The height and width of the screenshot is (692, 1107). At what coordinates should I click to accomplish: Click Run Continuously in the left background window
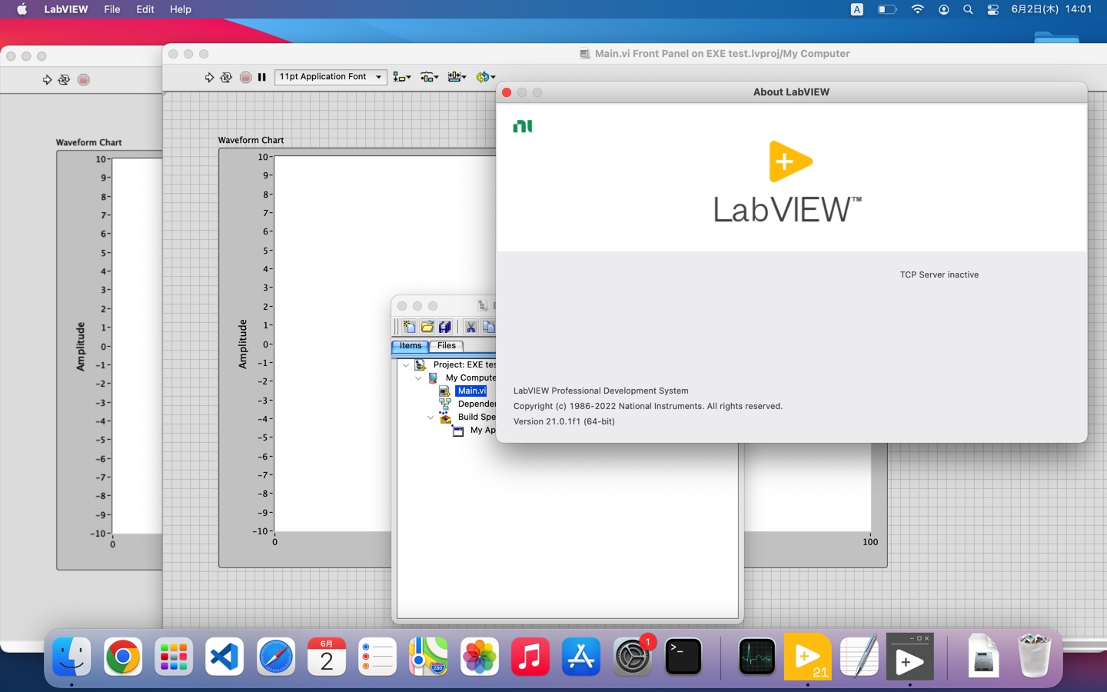point(64,79)
